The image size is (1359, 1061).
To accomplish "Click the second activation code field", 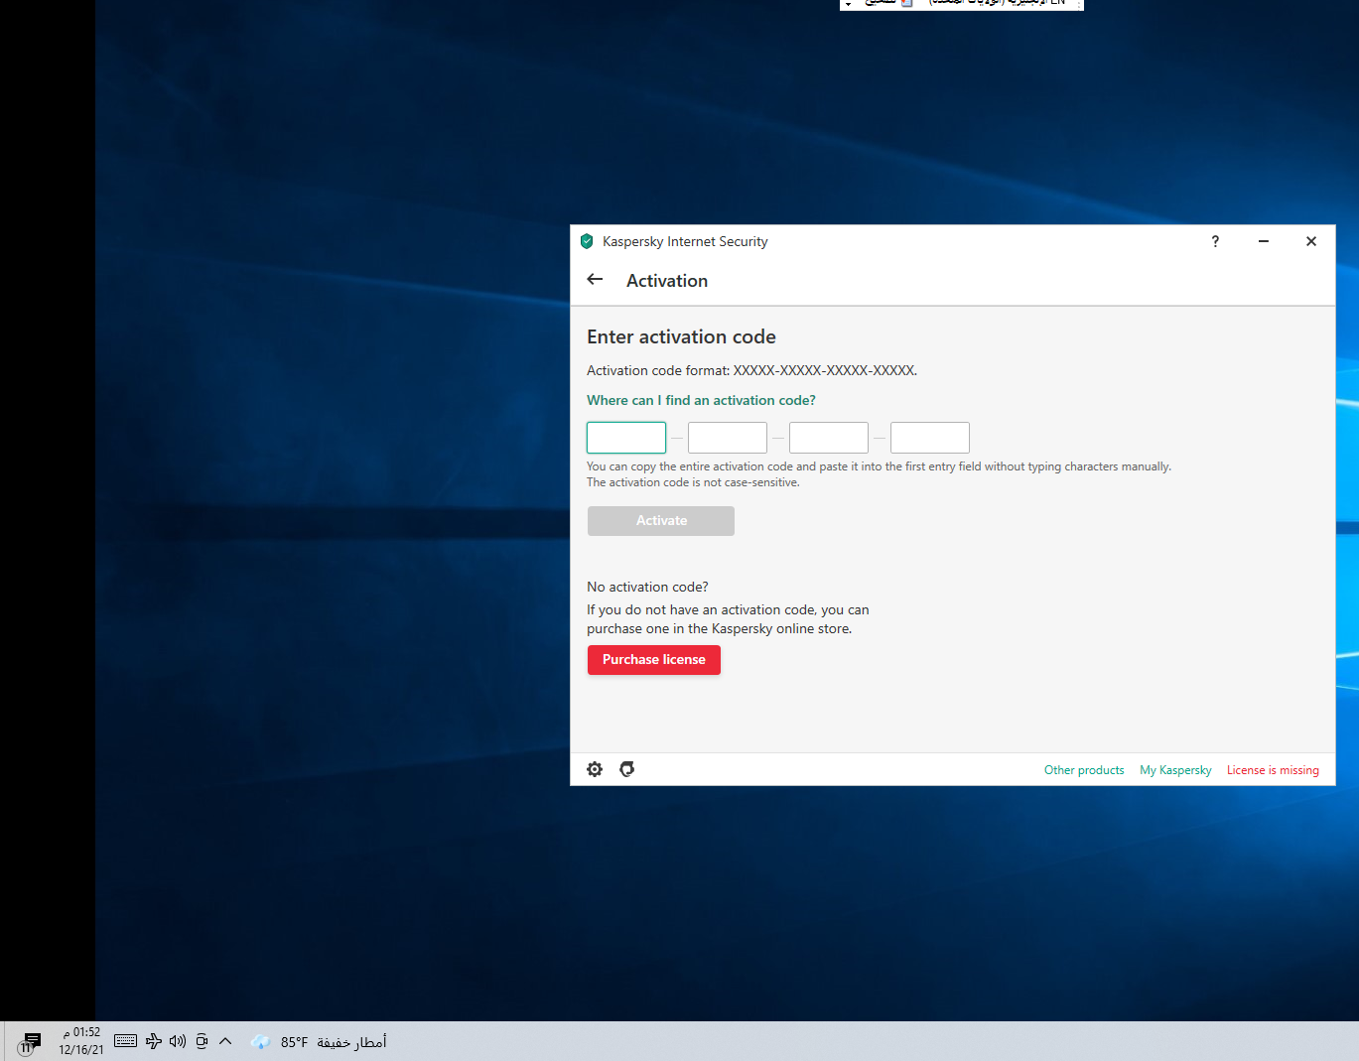I will pyautogui.click(x=728, y=438).
